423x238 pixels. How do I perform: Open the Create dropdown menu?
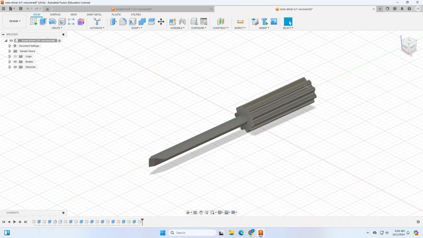(57, 28)
